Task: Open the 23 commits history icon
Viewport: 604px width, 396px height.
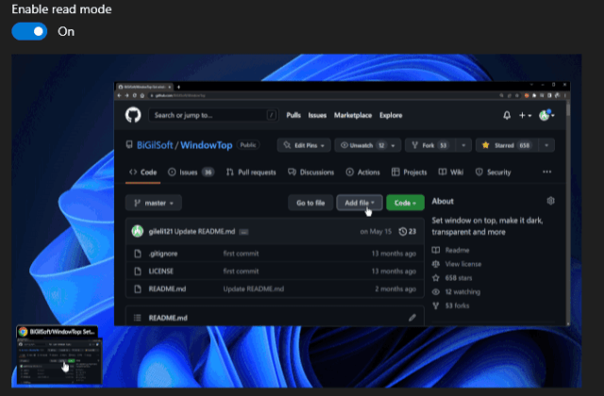Action: (407, 231)
